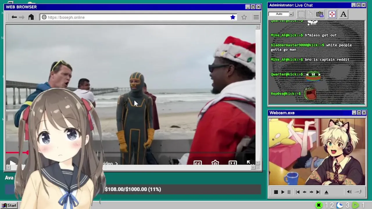This screenshot has height=209, width=372.
Task: Toggle closed captions on the video
Action: 198,163
